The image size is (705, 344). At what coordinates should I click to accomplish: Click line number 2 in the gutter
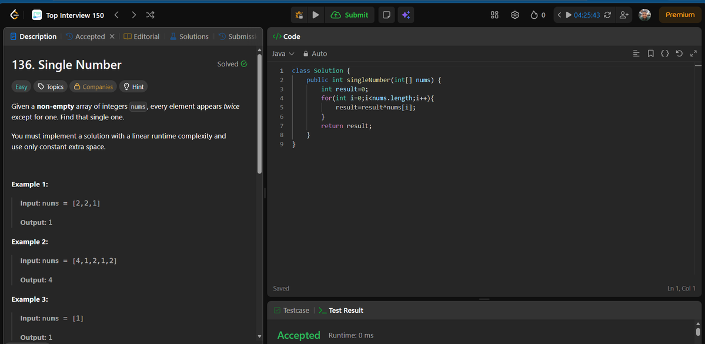(x=282, y=79)
